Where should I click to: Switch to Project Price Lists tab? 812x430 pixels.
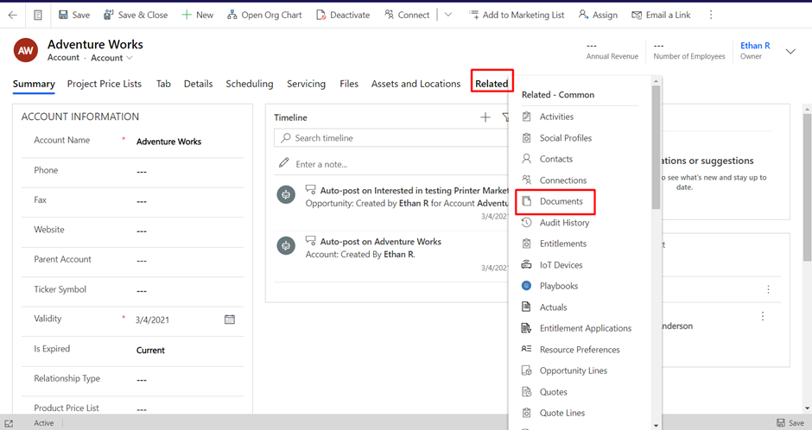[x=104, y=84]
